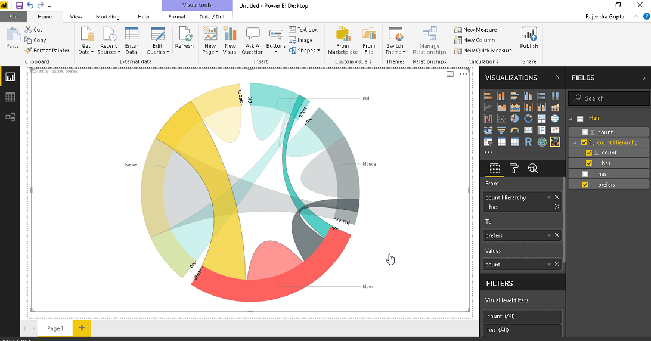
Task: Choose the donut chart visualization
Action: [x=528, y=119]
